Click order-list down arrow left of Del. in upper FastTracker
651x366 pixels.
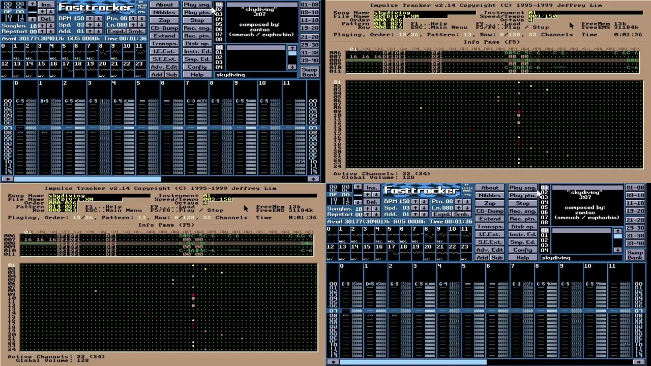tap(33, 18)
